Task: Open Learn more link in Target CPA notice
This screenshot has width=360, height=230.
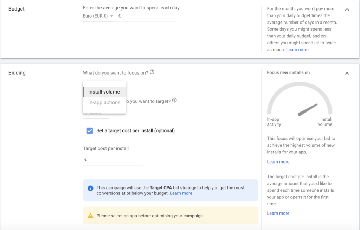Action: 181,193
